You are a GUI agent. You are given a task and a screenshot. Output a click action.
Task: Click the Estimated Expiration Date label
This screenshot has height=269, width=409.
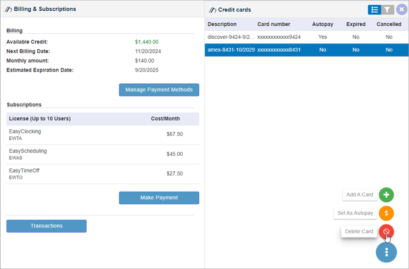40,70
